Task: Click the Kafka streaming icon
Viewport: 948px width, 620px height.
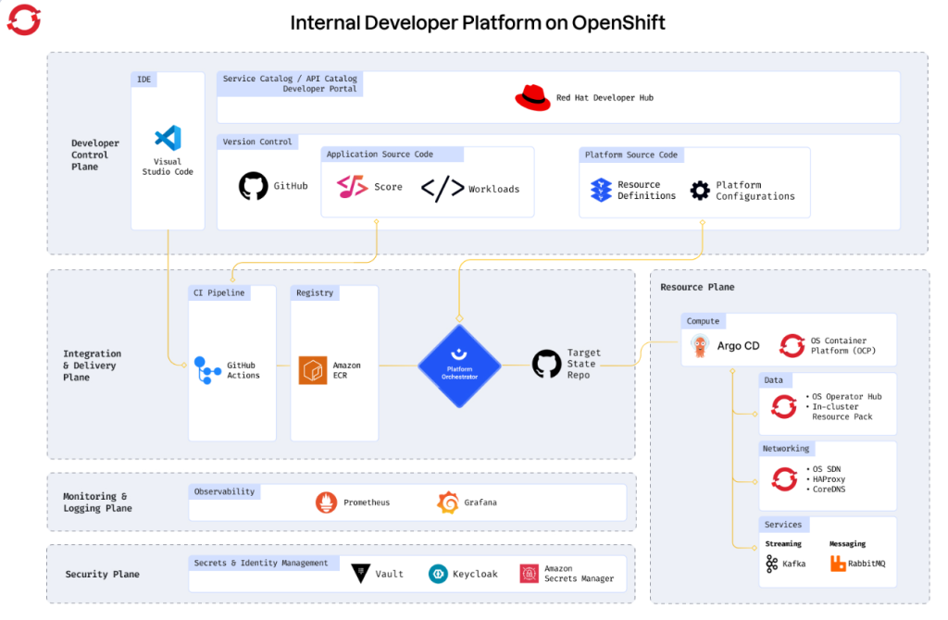Action: pos(772,563)
